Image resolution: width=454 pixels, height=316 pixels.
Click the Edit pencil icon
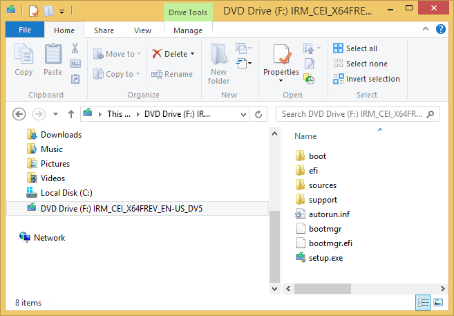(309, 64)
